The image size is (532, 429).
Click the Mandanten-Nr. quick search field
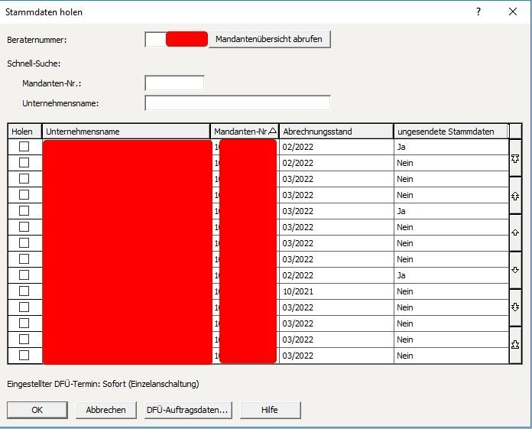[174, 83]
